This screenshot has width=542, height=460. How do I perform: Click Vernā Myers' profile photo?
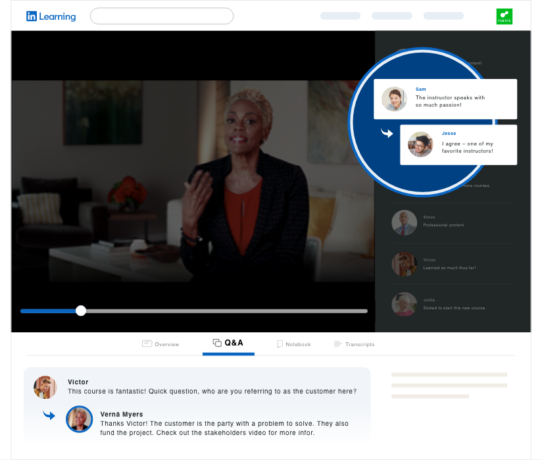(79, 419)
